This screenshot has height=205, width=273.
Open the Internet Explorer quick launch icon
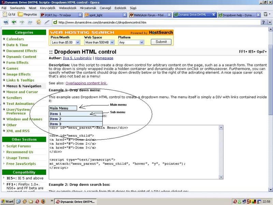coord(18,202)
